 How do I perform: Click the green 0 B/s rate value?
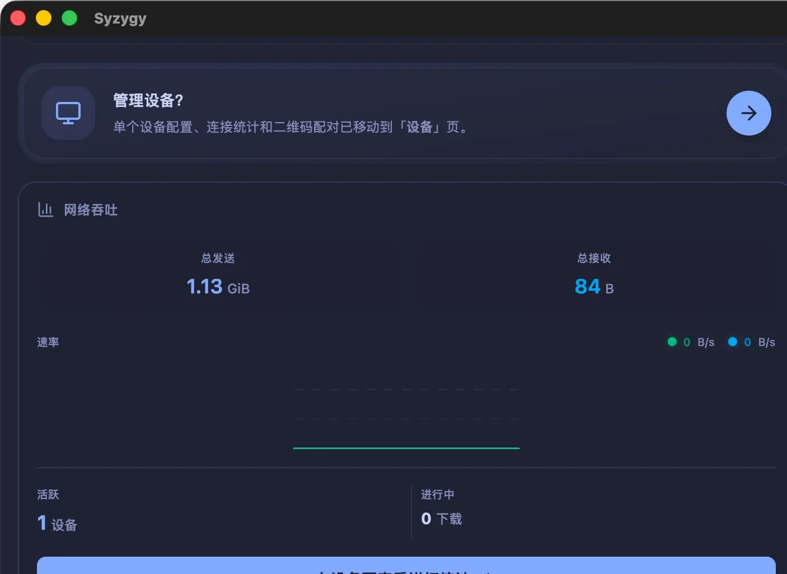point(699,342)
